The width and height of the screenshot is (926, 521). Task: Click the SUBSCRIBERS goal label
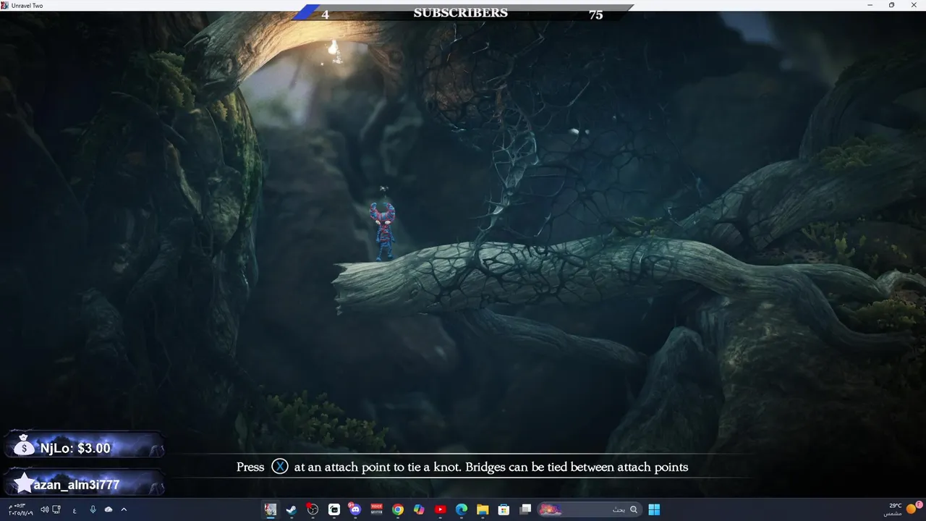(x=461, y=13)
